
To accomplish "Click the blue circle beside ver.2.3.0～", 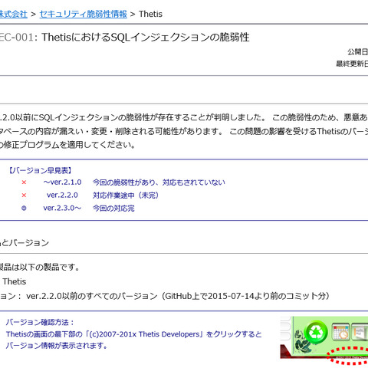I will (24, 209).
